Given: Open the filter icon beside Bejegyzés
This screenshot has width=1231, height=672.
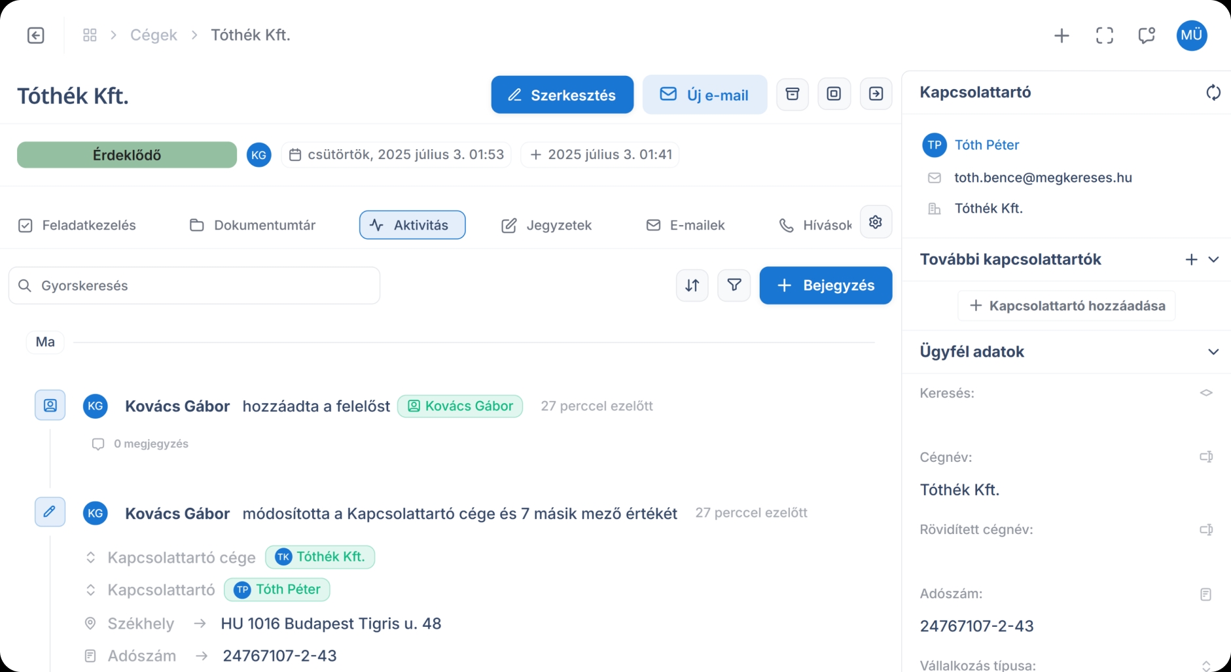Looking at the screenshot, I should click(734, 285).
